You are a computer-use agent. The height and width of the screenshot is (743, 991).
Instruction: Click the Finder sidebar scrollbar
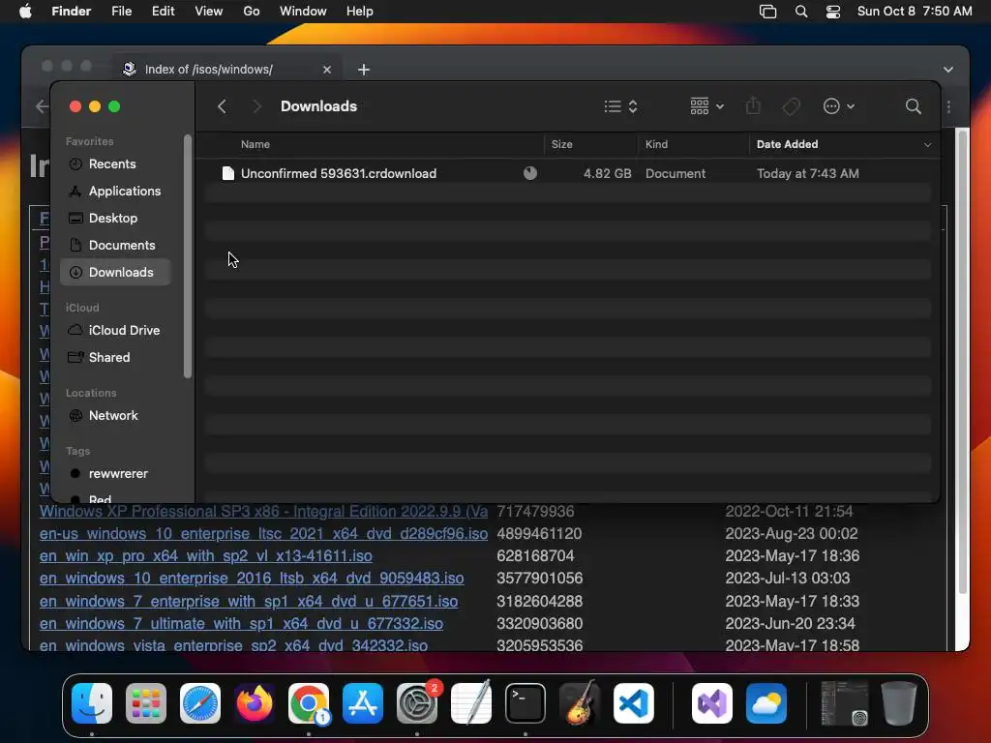point(187,255)
